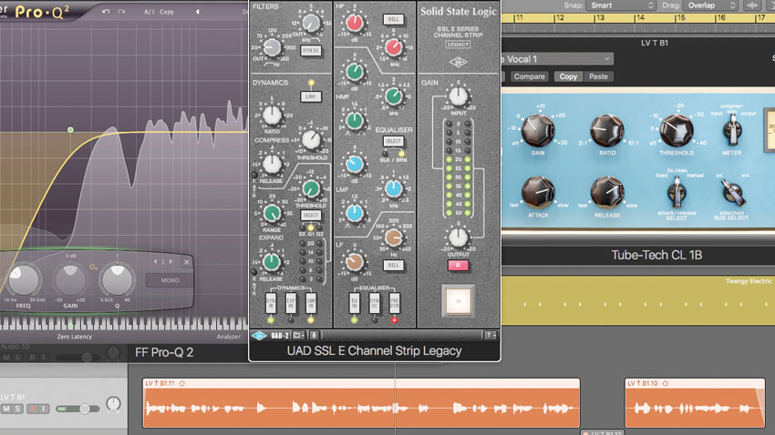The image size is (775, 435).
Task: Click the red HF gain knob
Action: click(x=355, y=23)
